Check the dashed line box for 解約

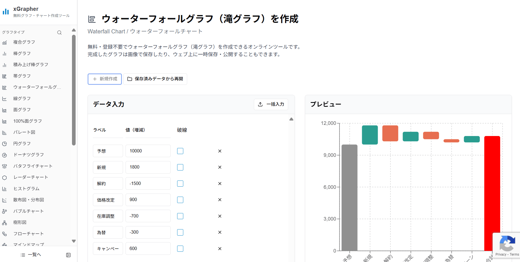click(180, 183)
